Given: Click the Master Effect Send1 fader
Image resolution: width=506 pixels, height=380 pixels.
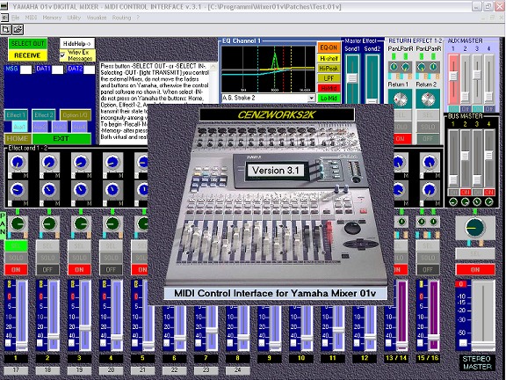Looking at the screenshot, I should 352,77.
